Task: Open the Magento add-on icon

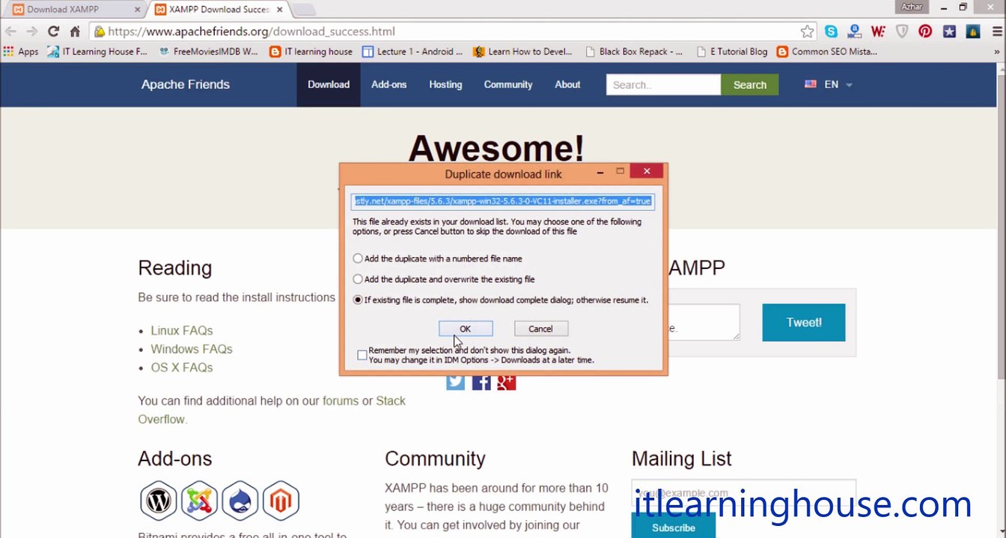Action: click(281, 500)
